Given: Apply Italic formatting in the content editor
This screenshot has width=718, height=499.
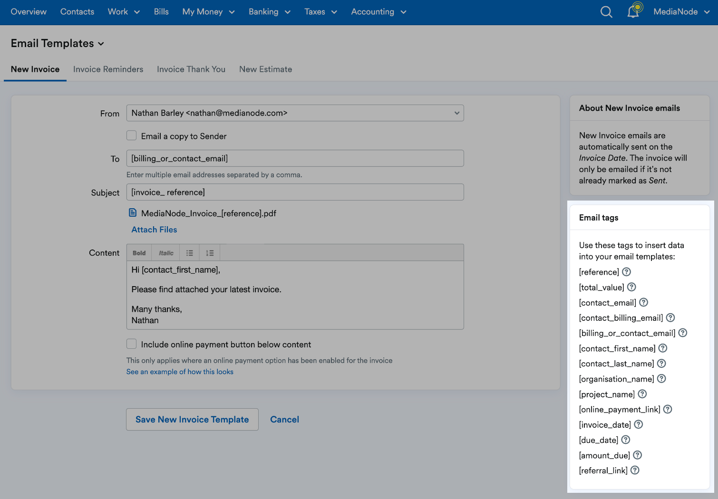Looking at the screenshot, I should point(165,252).
